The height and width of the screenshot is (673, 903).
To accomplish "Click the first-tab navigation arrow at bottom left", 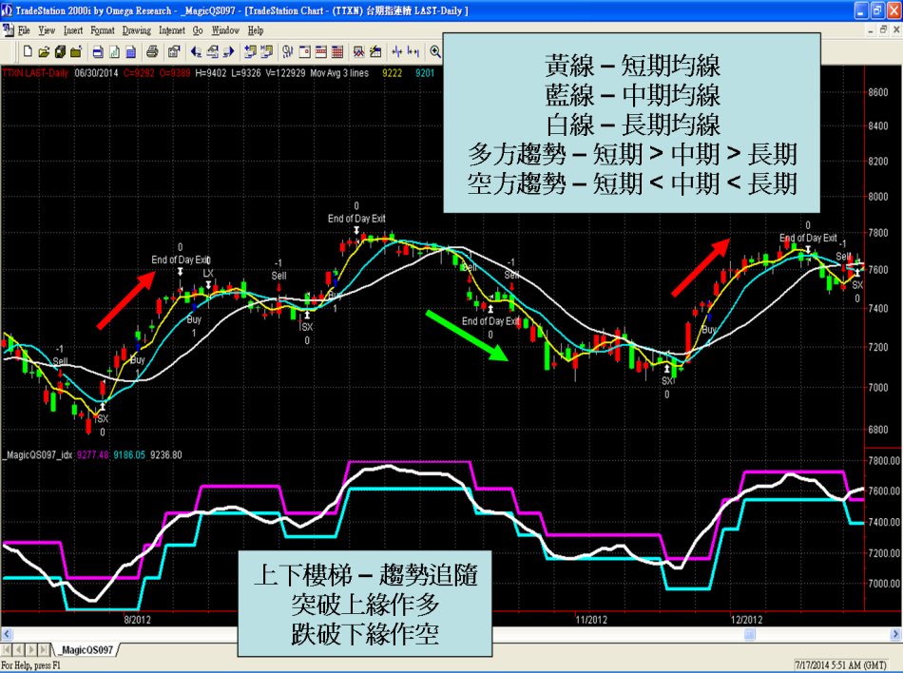I will click(8, 650).
